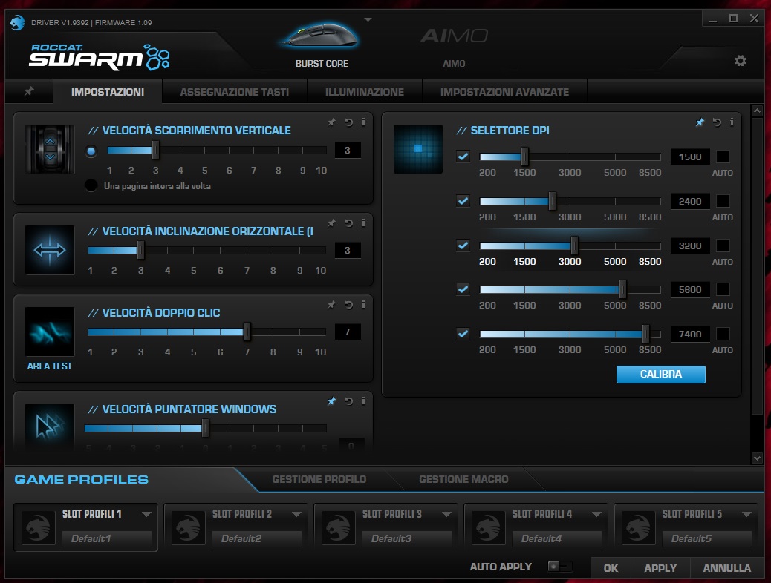Reset Velocità Doppio Clic setting
The height and width of the screenshot is (583, 771).
coord(348,305)
